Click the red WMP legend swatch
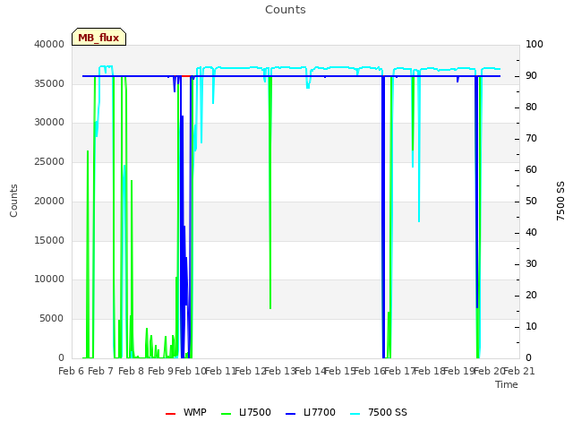Image resolution: width=573 pixels, height=430 pixels. 170,414
